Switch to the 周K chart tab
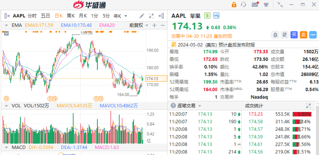 click(x=71, y=16)
